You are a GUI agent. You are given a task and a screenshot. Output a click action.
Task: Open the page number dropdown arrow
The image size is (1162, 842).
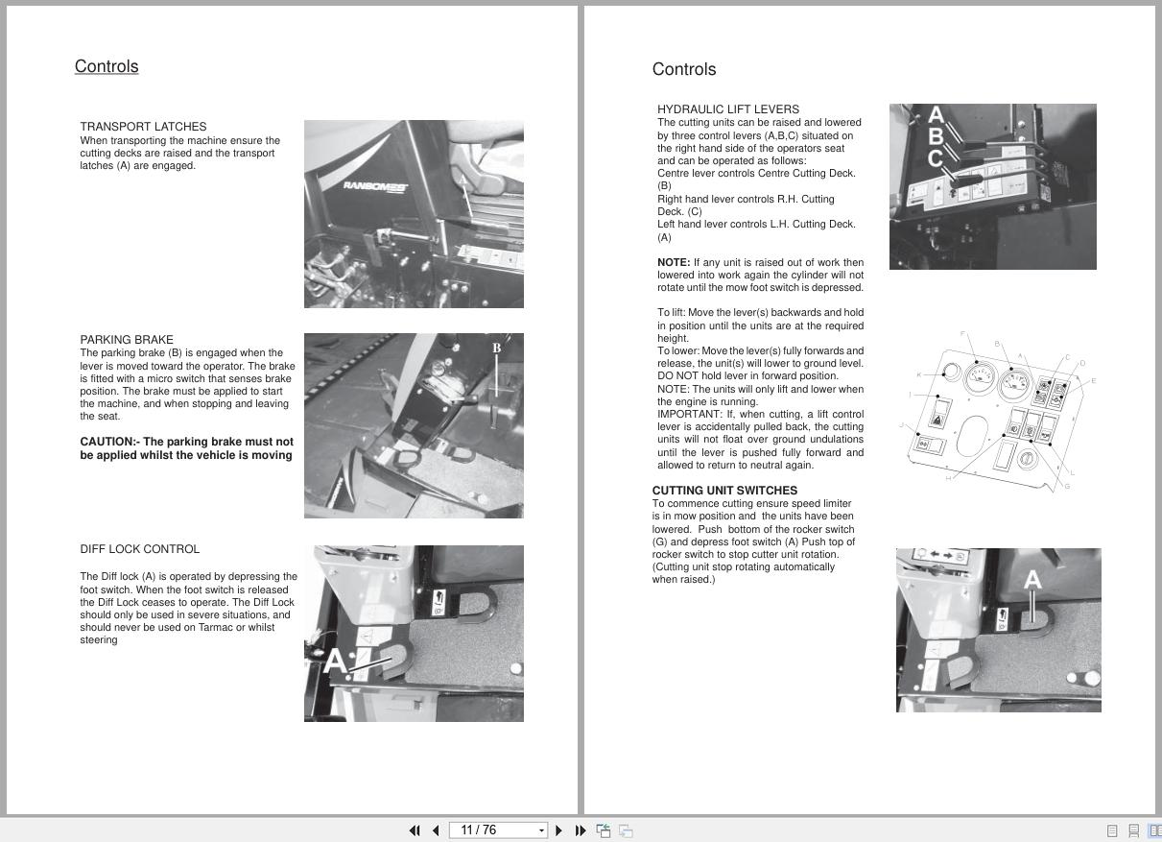click(x=541, y=830)
